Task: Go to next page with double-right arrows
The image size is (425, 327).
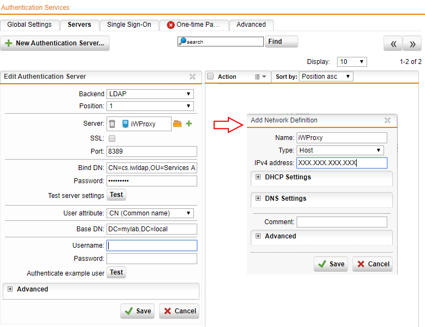Action: click(412, 44)
